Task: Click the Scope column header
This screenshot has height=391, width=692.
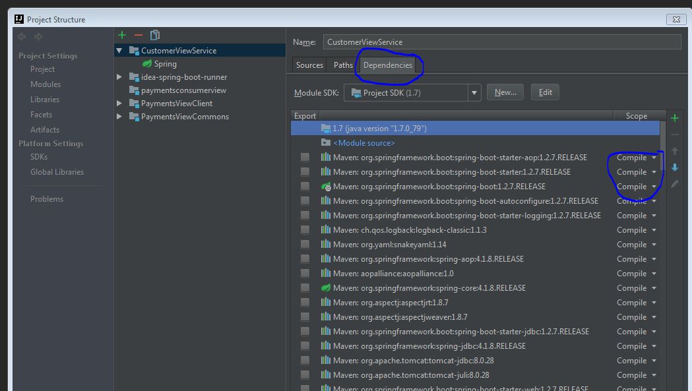Action: (x=637, y=115)
